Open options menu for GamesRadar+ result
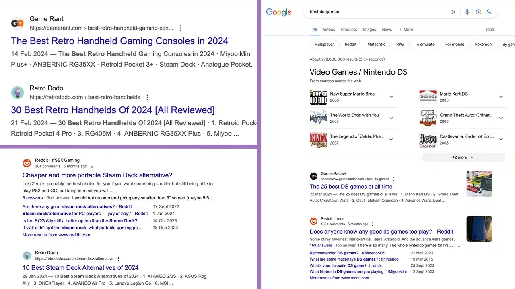 tap(393, 179)
